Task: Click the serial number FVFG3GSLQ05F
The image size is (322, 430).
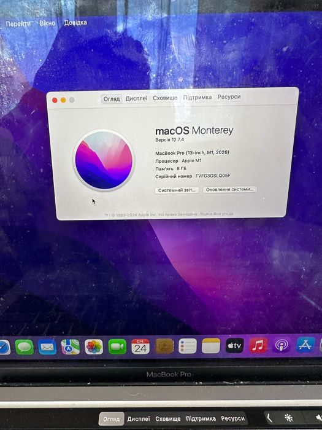Action: pos(213,176)
